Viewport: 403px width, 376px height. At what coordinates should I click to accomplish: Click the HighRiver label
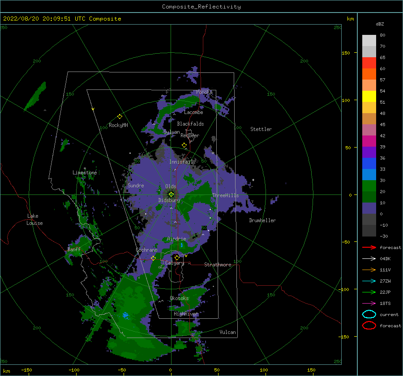click(x=186, y=314)
